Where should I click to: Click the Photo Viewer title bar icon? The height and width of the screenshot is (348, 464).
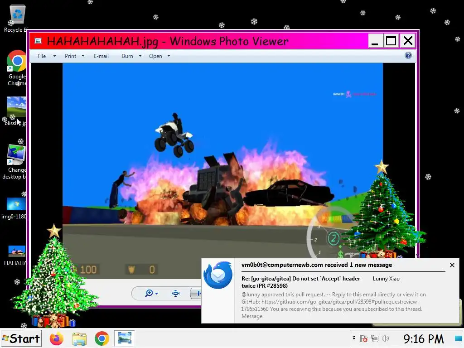point(38,41)
